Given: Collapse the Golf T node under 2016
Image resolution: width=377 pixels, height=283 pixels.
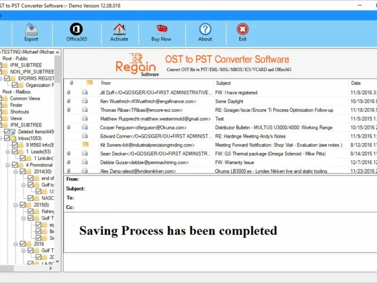Looking at the screenshot, I should click(x=24, y=251).
